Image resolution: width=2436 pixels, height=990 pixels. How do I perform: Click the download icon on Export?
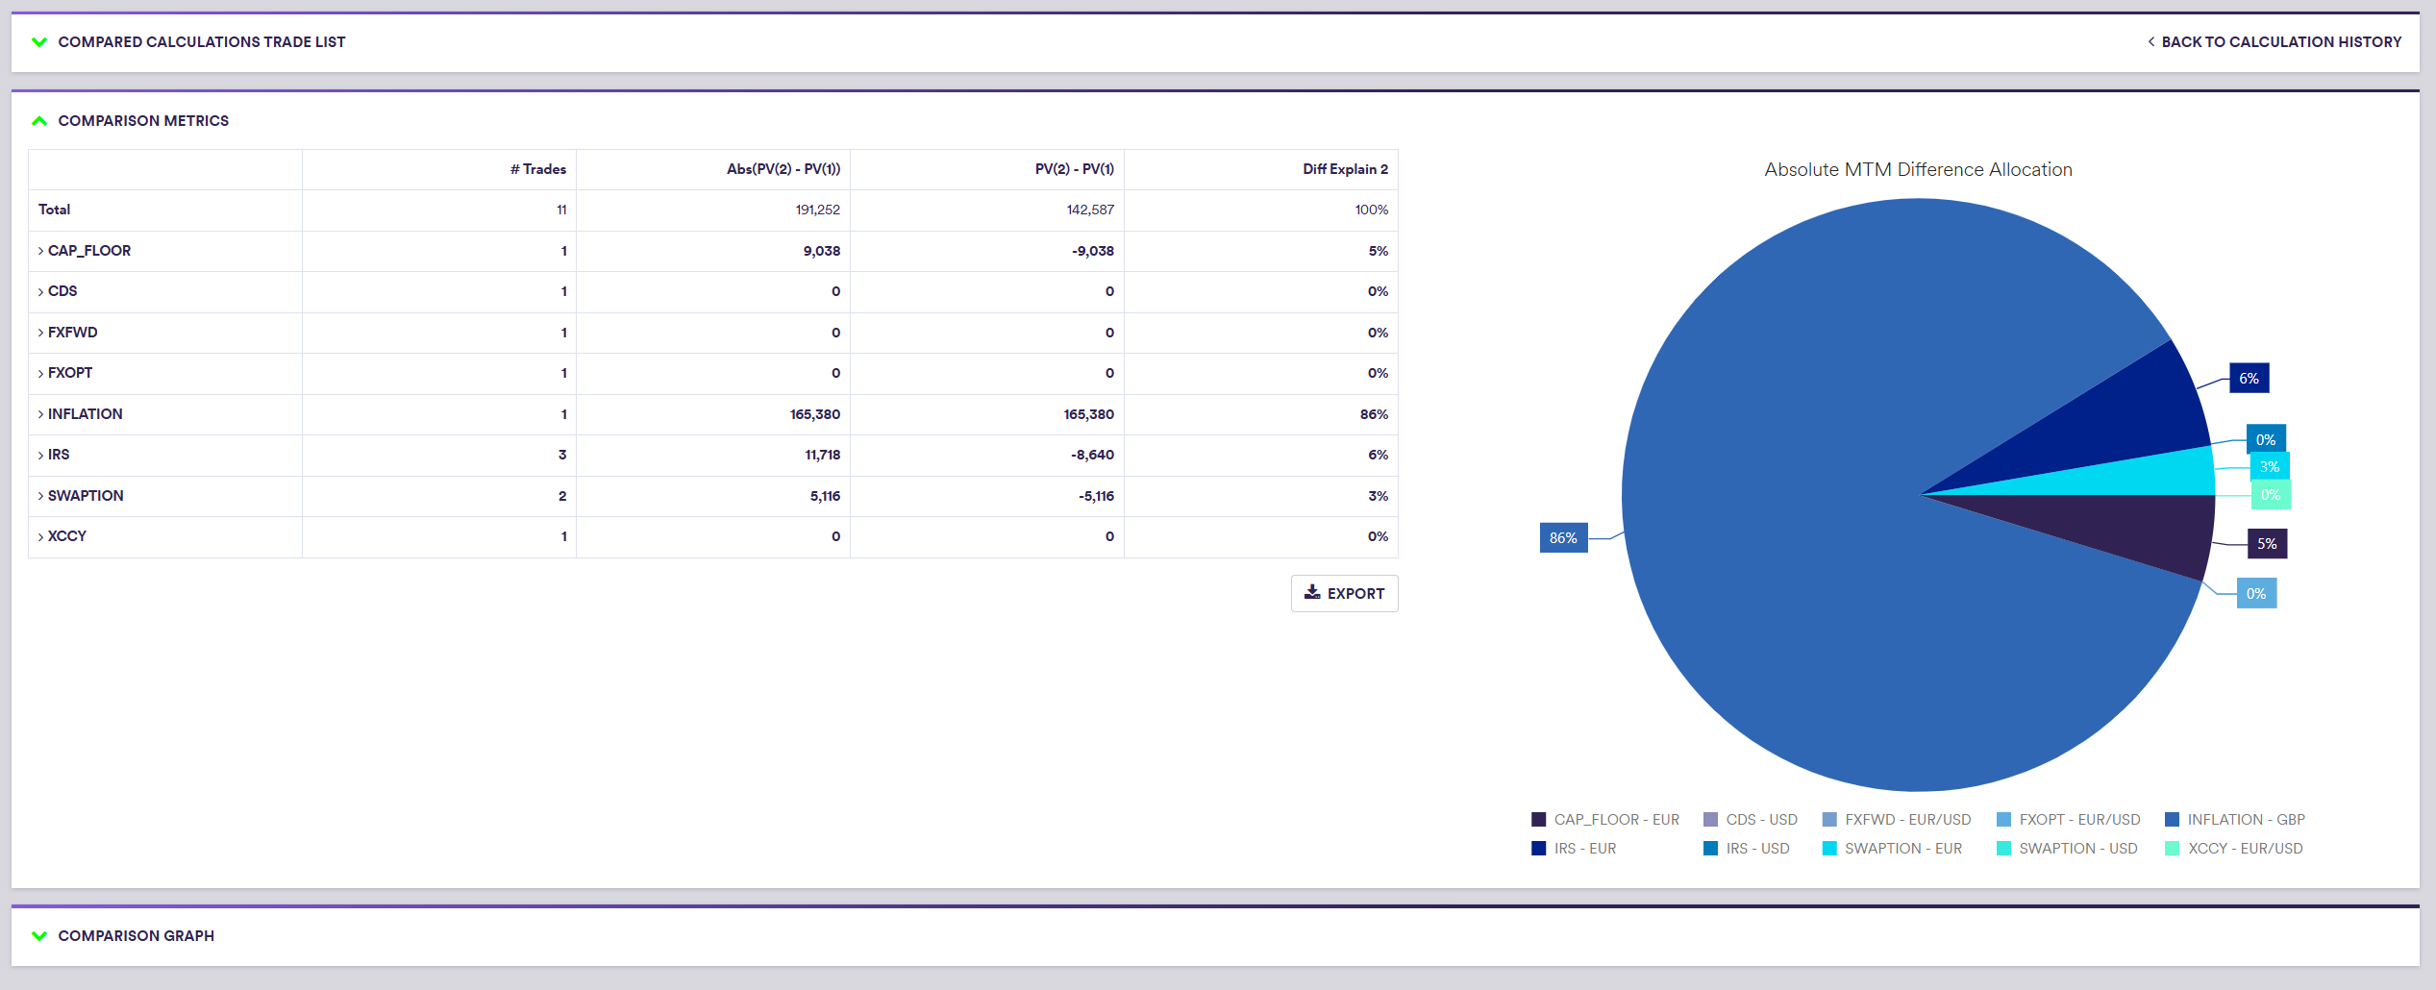point(1312,593)
